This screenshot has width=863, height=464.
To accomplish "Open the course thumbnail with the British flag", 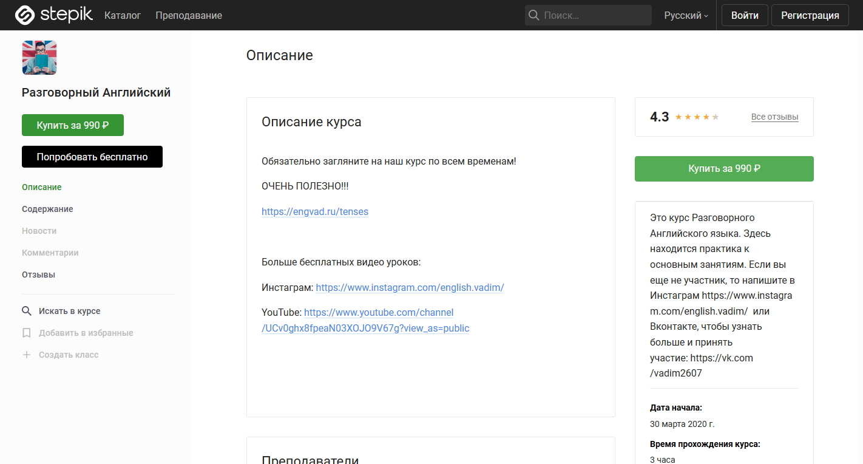I will [x=39, y=57].
